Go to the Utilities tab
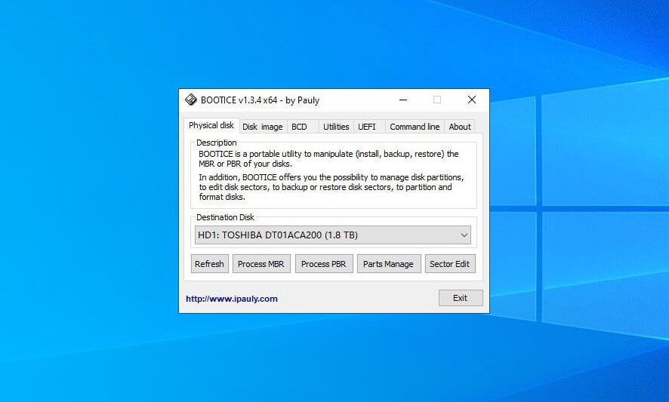669x402 pixels. 336,127
